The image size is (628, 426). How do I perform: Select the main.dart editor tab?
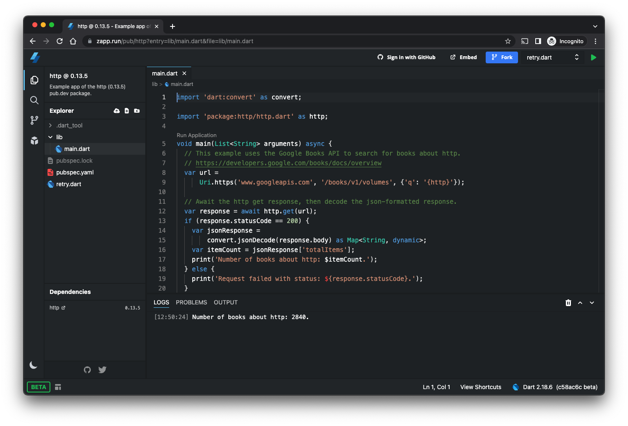(169, 73)
